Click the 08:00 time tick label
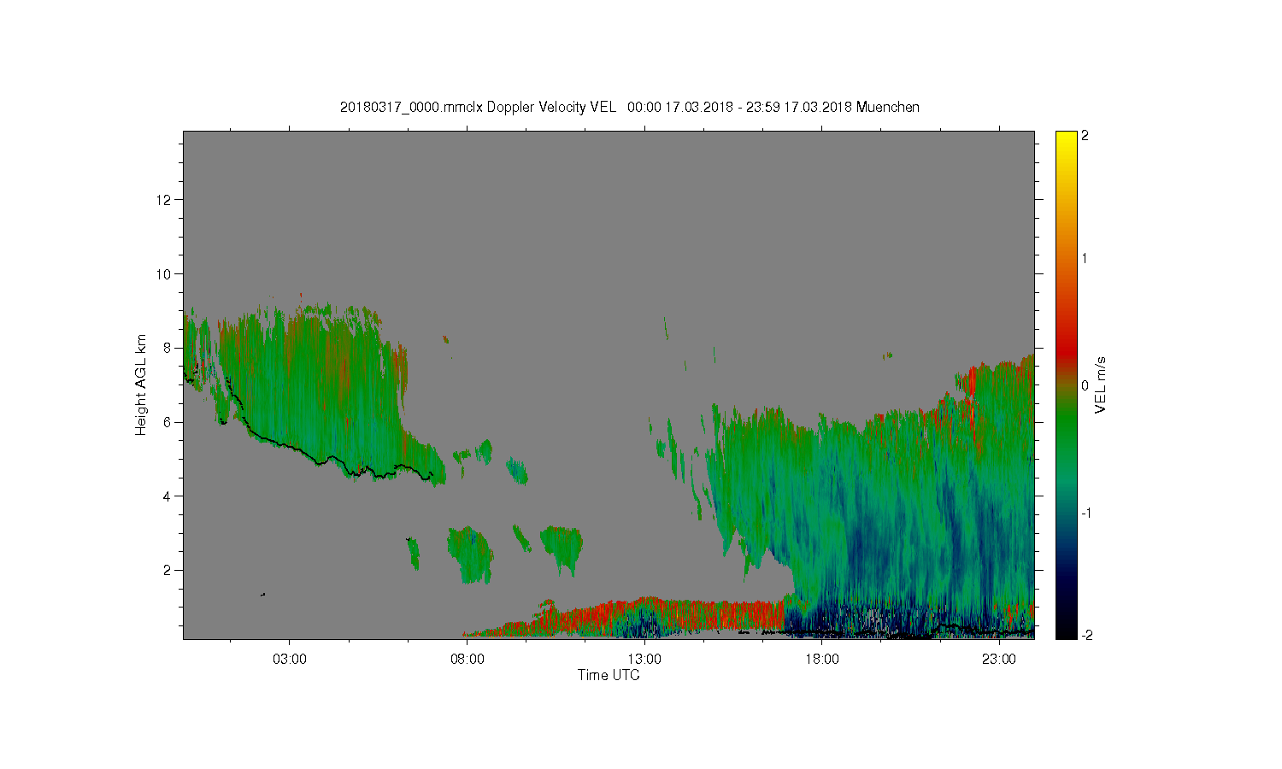The height and width of the screenshot is (769, 1282). (468, 660)
